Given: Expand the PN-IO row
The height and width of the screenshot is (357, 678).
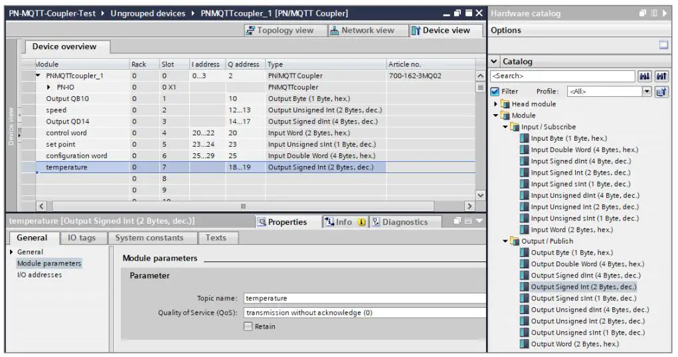Looking at the screenshot, I should (x=49, y=88).
